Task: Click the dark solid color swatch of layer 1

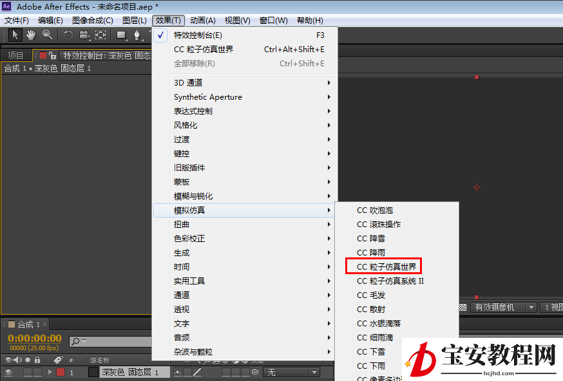Action: [93, 372]
